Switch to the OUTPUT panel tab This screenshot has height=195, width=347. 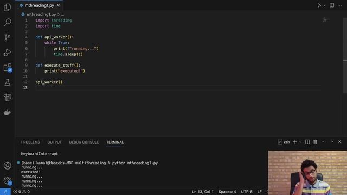[54, 142]
